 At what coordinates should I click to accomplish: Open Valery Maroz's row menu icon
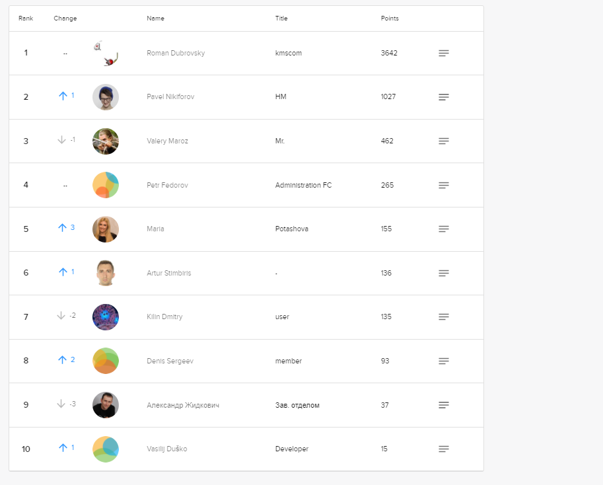point(444,141)
